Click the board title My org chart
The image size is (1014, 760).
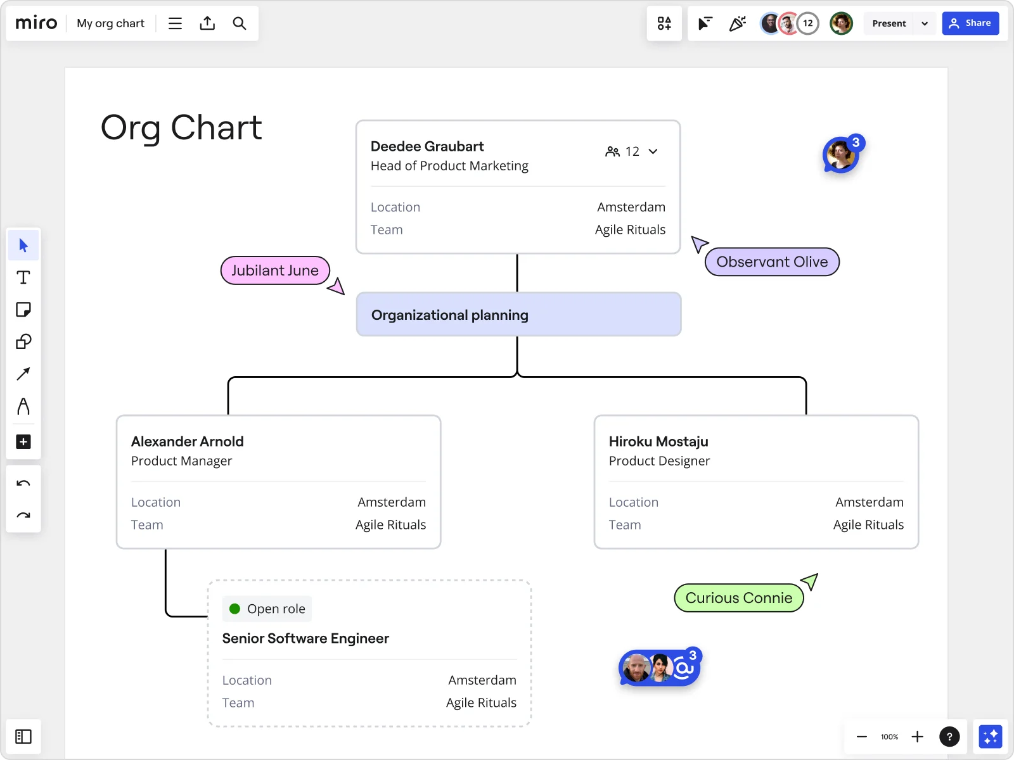110,23
